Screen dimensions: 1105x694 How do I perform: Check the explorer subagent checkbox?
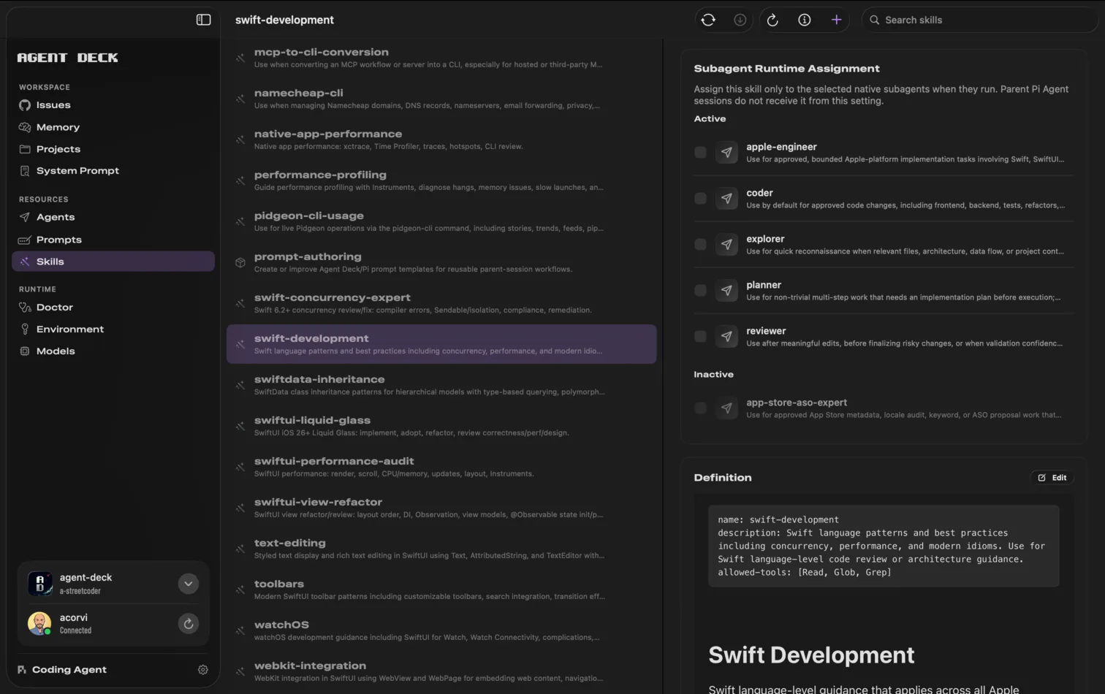(x=700, y=245)
